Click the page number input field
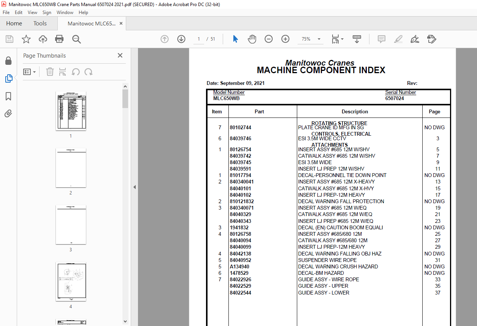This screenshot has width=477, height=326. [198, 39]
